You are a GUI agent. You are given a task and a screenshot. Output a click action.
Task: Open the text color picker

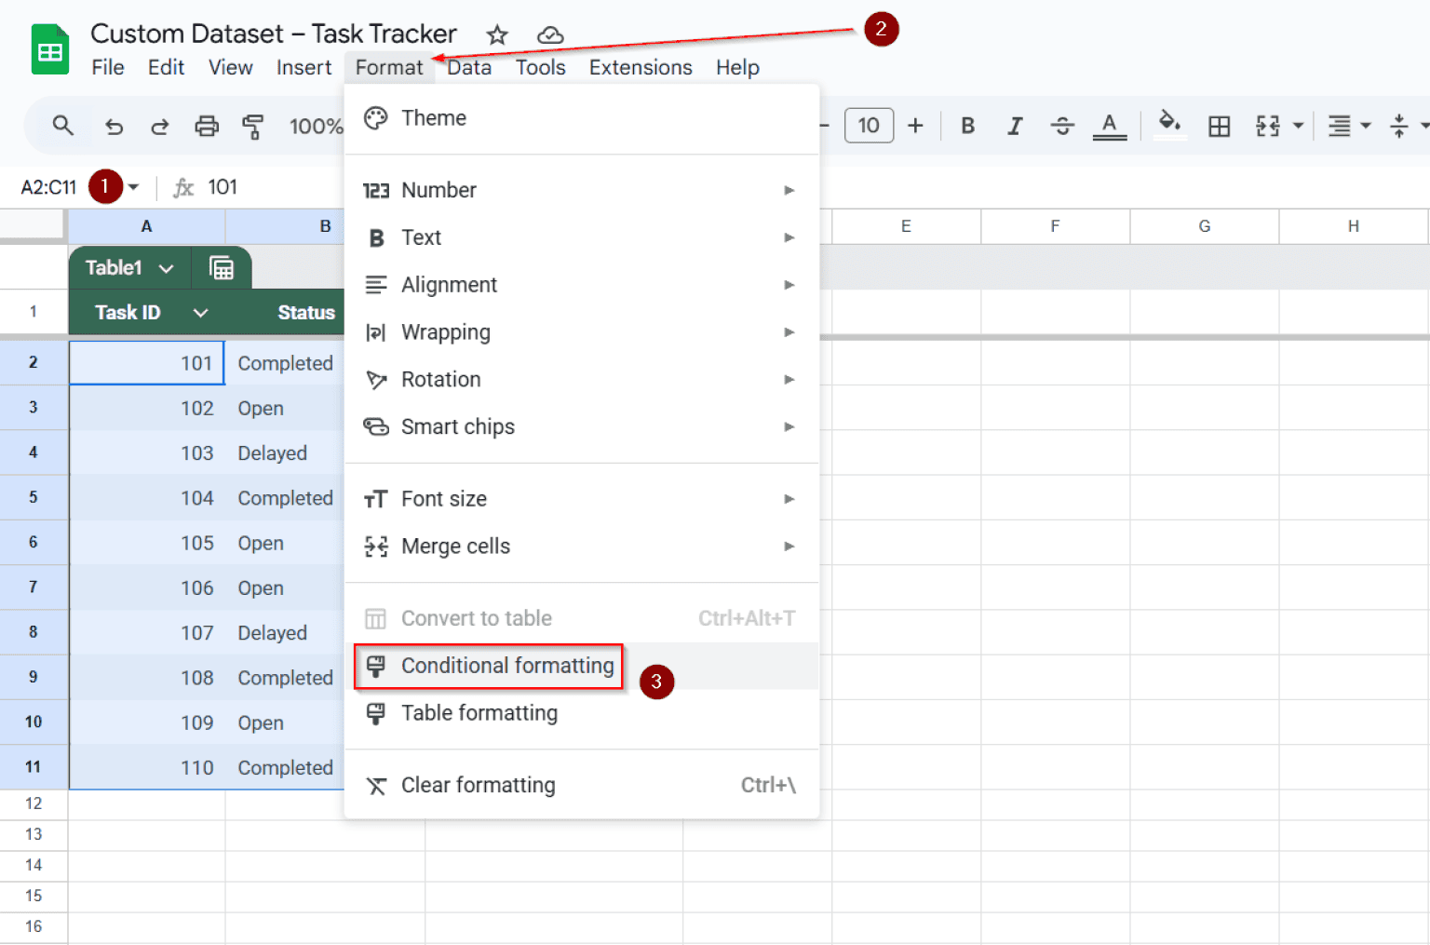click(1110, 126)
